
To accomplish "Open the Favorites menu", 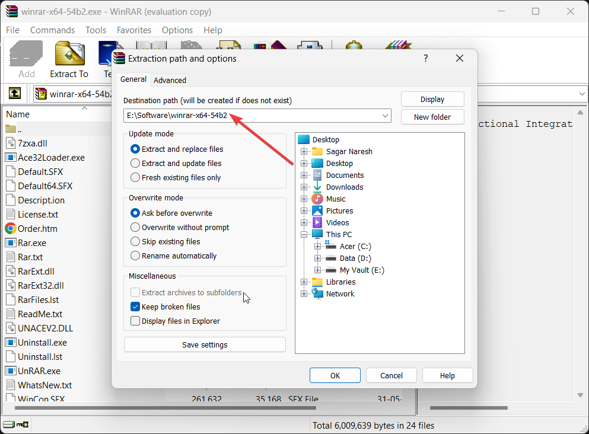I will coord(133,30).
